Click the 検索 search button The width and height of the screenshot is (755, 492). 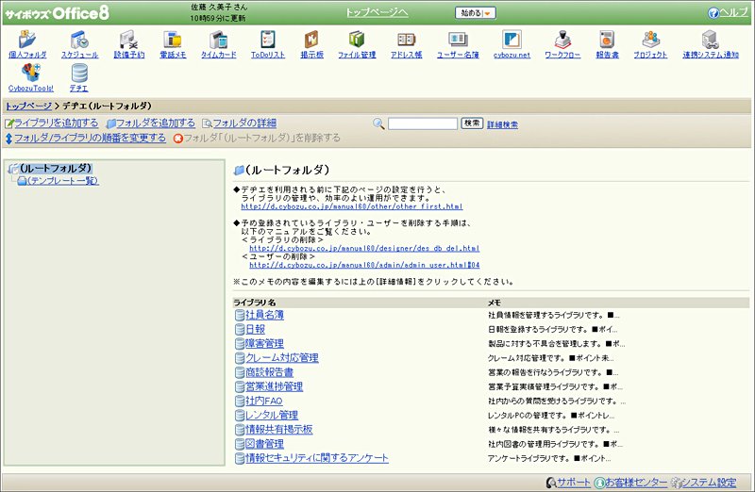[471, 123]
